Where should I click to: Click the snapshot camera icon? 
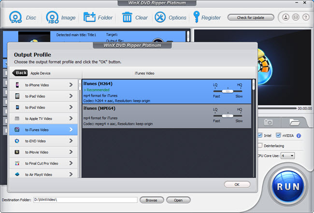[268, 122]
